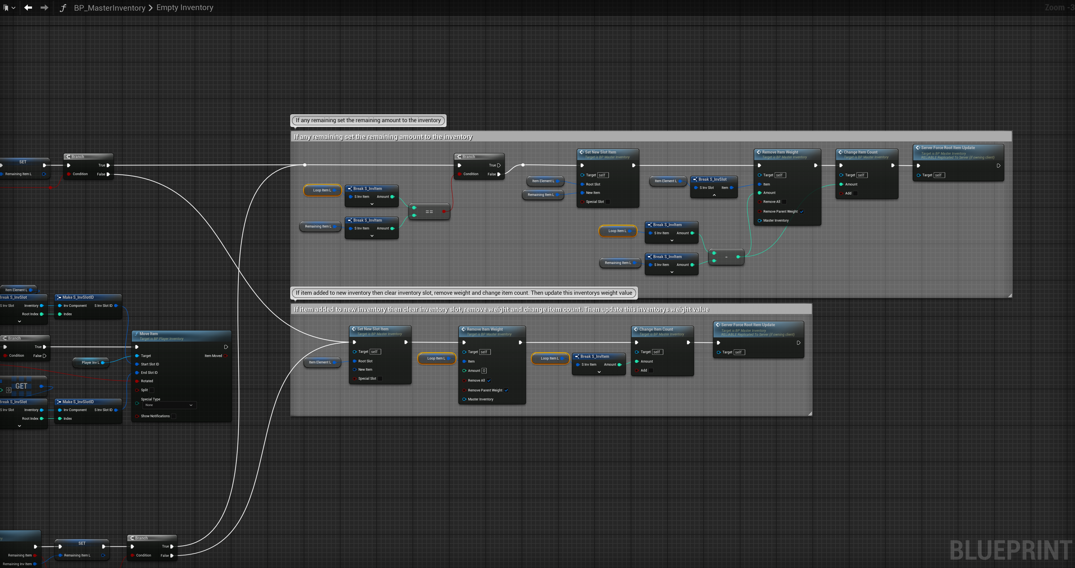Expand Break S_InvItem node under Loop Item L
This screenshot has width=1075, height=568.
coord(372,204)
